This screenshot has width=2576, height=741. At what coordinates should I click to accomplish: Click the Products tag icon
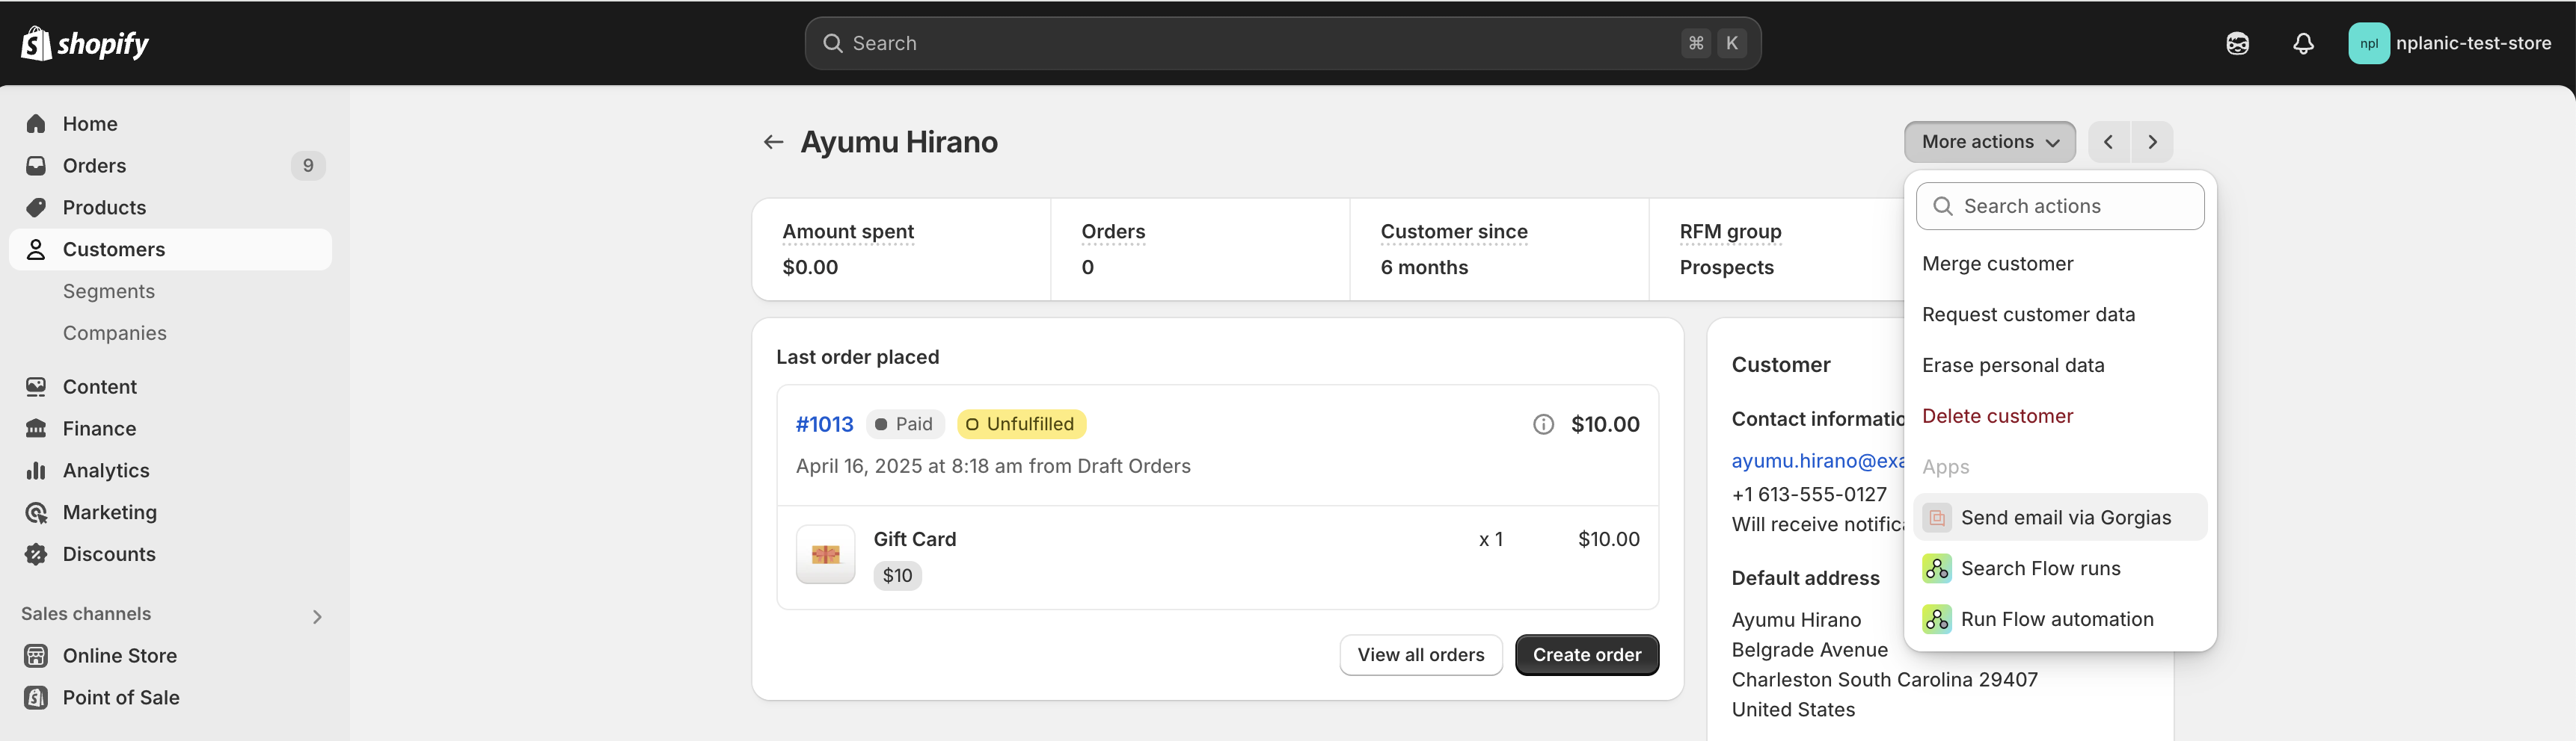point(36,208)
